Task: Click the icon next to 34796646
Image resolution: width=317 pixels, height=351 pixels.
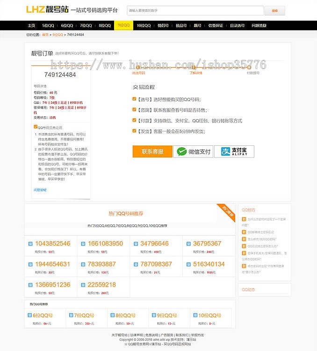Action: click(x=136, y=244)
